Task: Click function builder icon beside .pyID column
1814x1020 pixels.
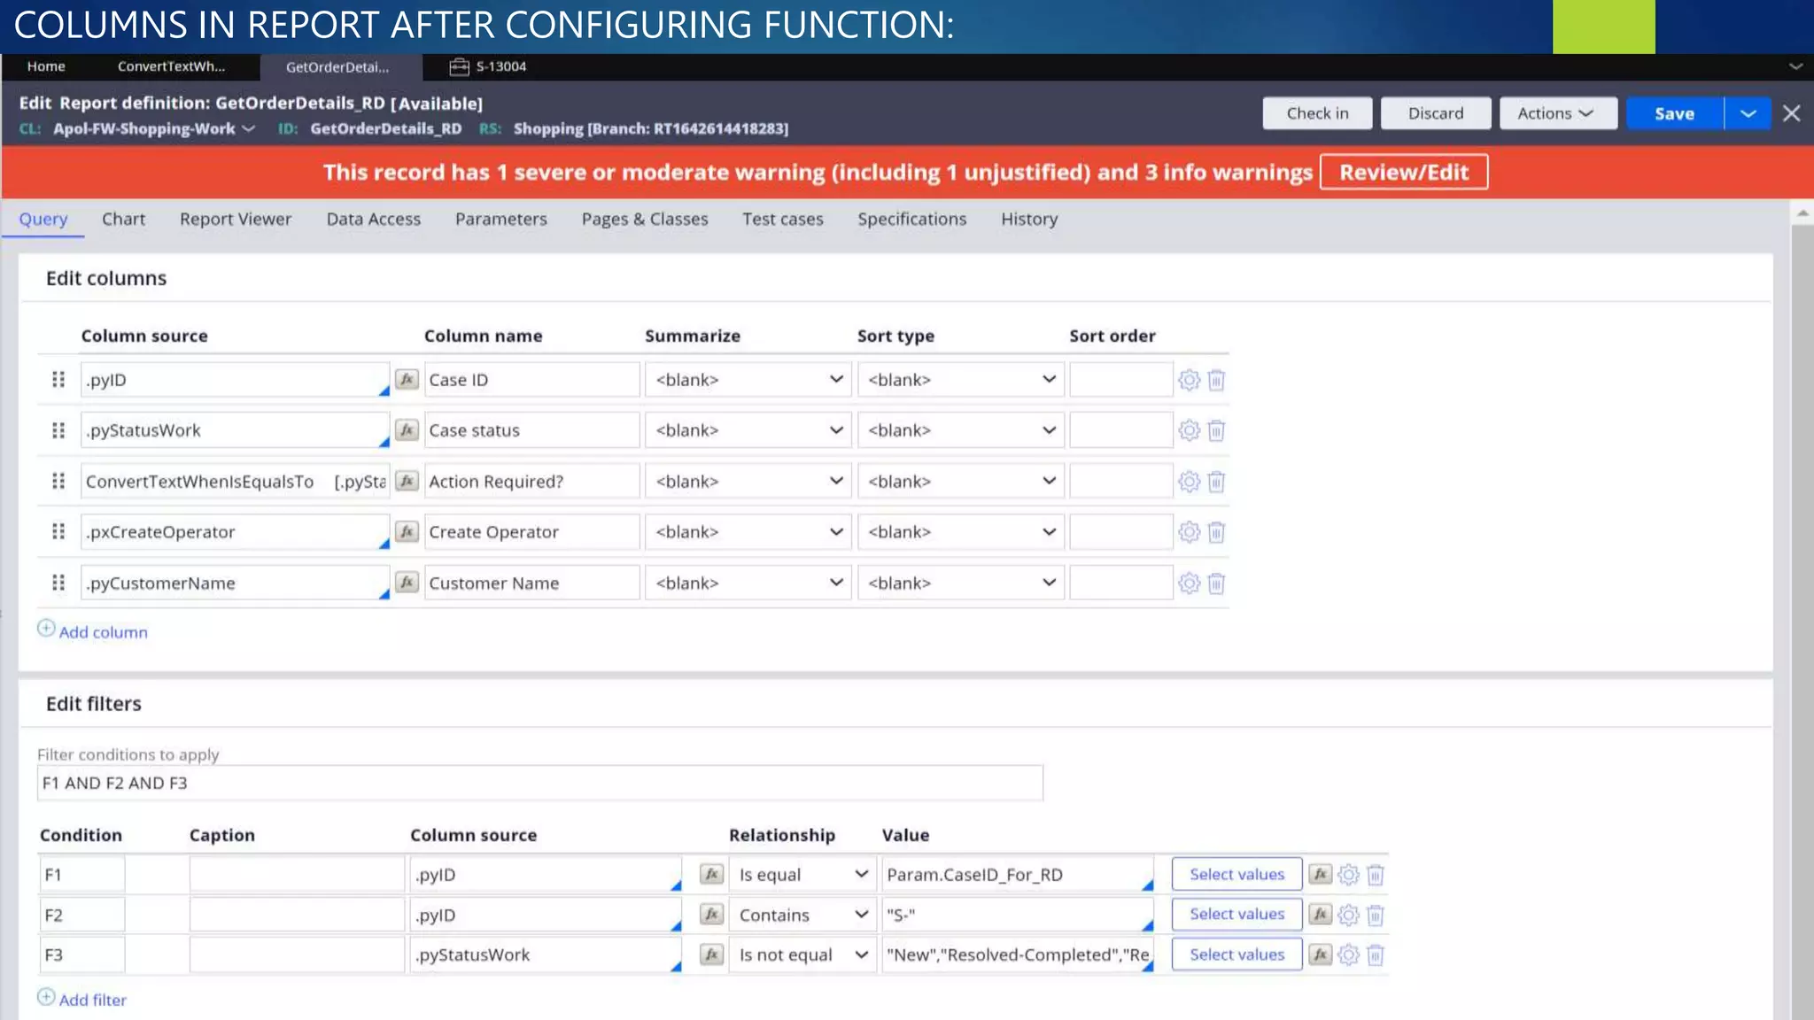Action: [x=407, y=380]
